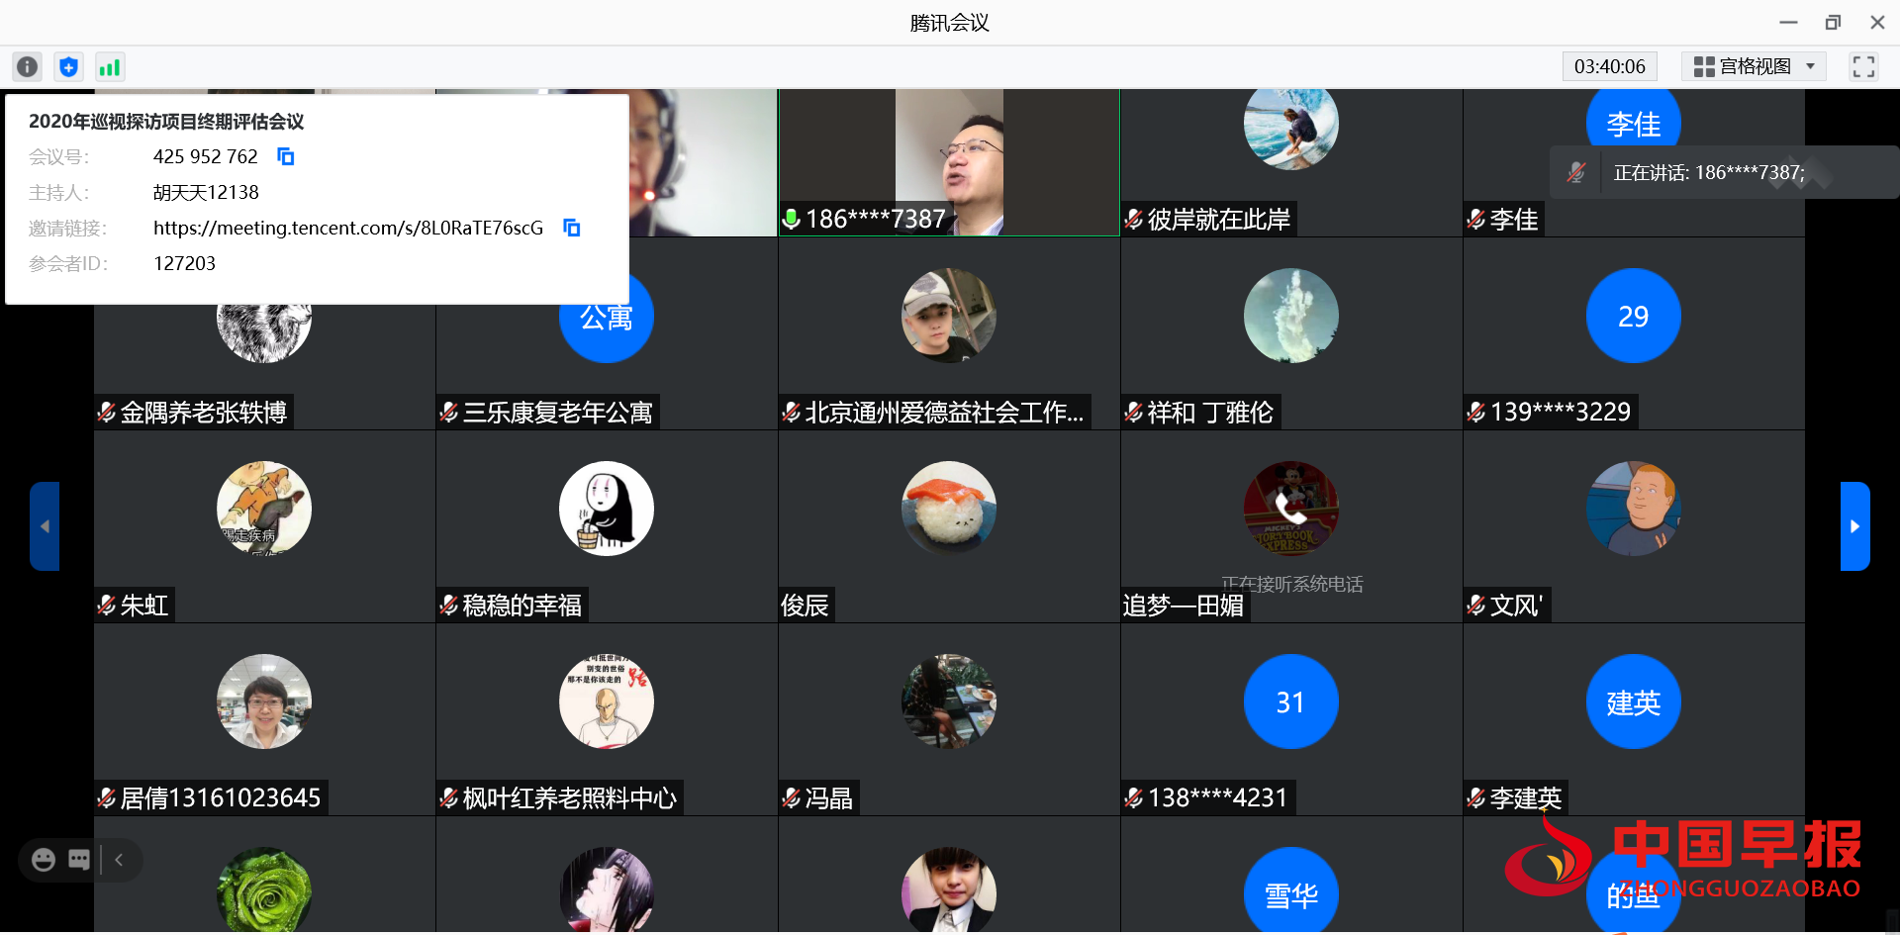Select the 冯晶 participant avatar
The width and height of the screenshot is (1900, 935).
[949, 701]
